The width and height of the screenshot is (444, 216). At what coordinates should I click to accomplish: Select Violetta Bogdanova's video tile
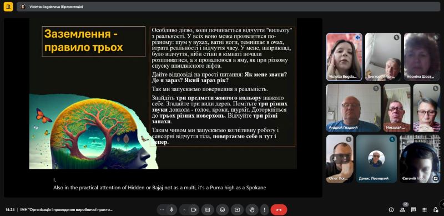pos(344,57)
